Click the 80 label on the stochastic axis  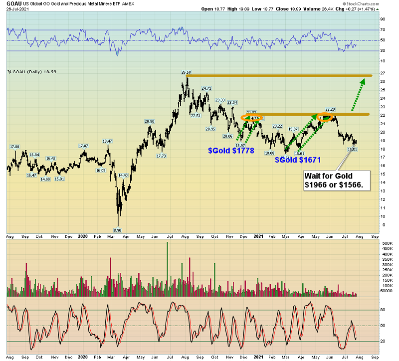[x=383, y=310]
